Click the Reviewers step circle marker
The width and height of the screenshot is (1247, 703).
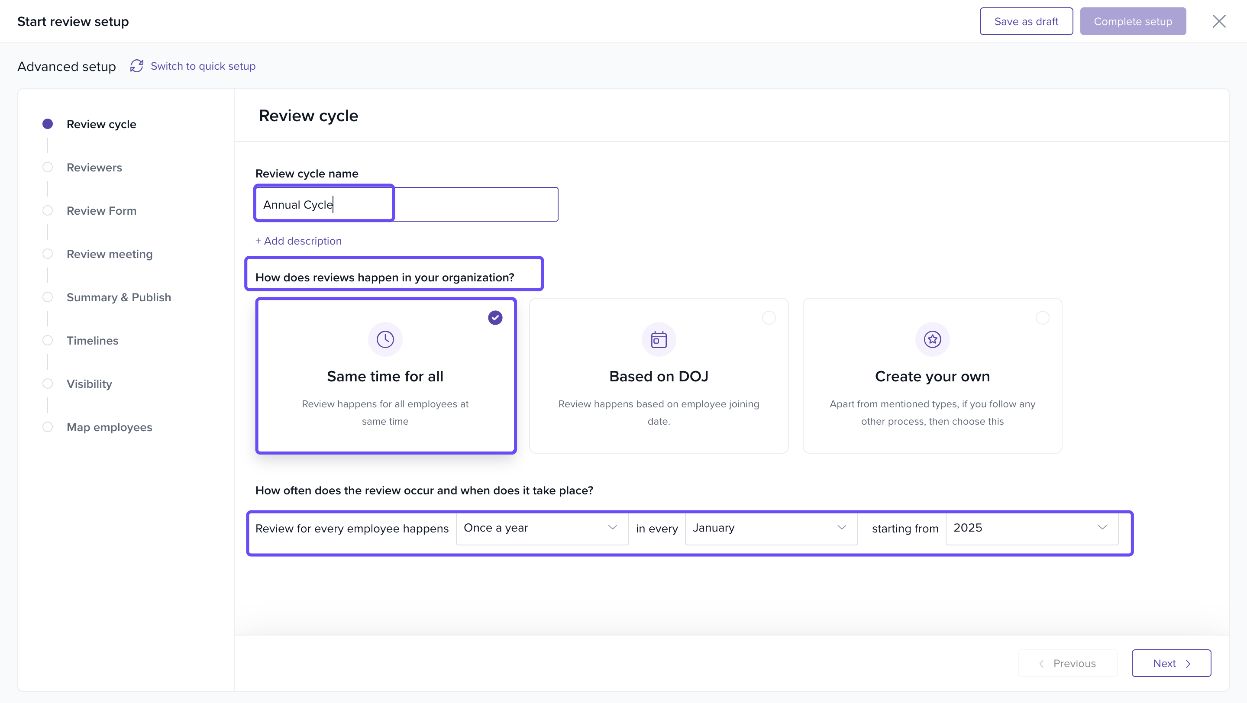(48, 168)
